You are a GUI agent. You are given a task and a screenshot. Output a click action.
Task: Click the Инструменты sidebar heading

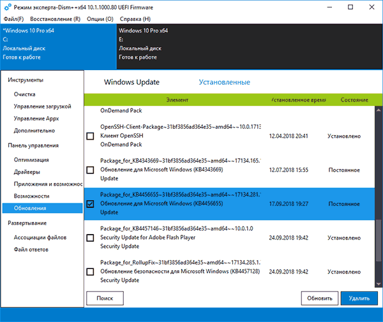click(26, 80)
